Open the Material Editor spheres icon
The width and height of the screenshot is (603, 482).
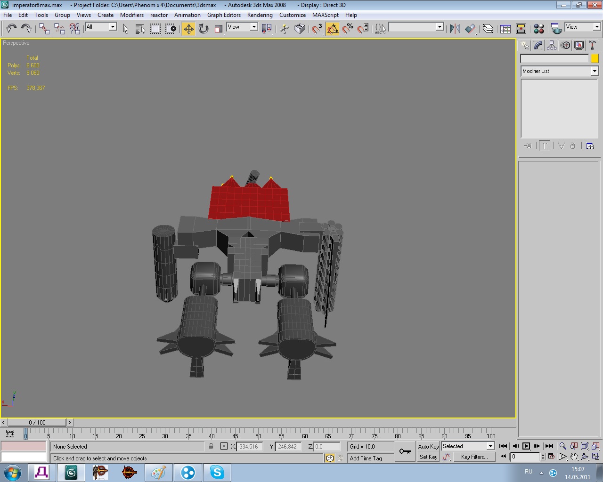click(x=539, y=29)
